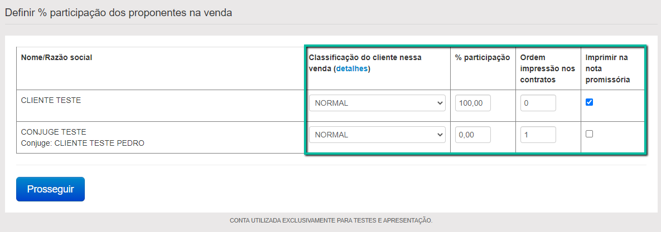Click the Ordem impressão nos contratos header
661x232 pixels.
(x=547, y=68)
